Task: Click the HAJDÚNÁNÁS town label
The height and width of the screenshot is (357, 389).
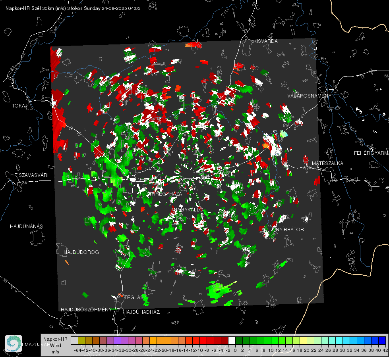Action: [26, 226]
